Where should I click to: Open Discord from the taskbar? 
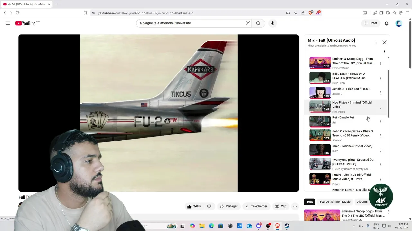pos(258,226)
